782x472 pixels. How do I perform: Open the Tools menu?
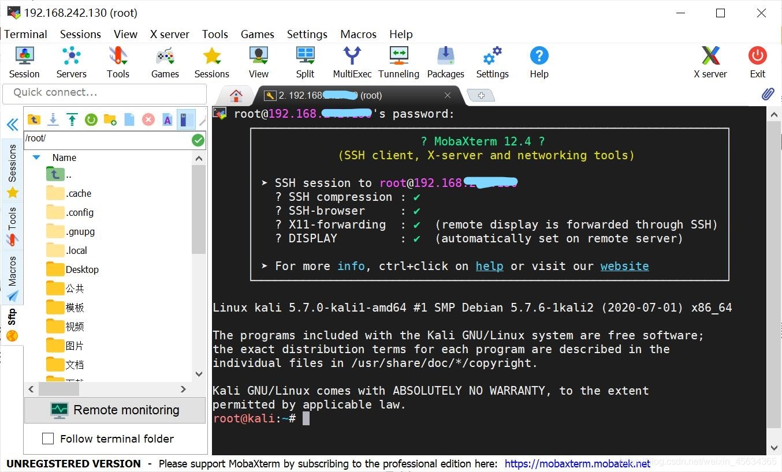(x=215, y=34)
